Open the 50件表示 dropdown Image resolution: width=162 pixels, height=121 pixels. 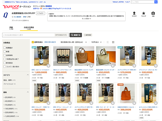click(x=97, y=42)
